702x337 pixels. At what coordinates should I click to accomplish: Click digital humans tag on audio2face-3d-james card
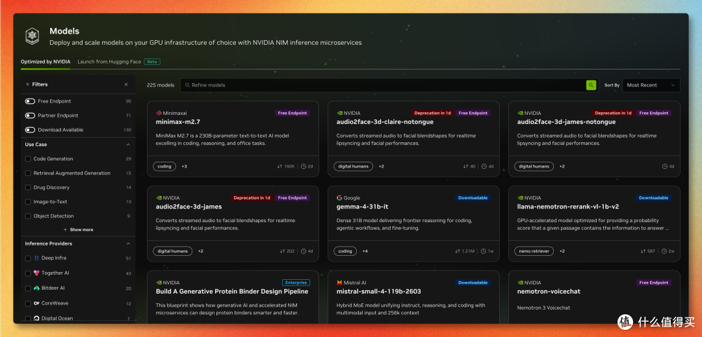pyautogui.click(x=172, y=251)
